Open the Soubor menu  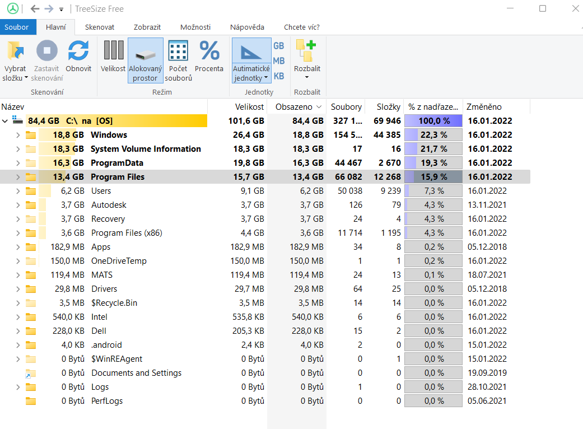(16, 27)
